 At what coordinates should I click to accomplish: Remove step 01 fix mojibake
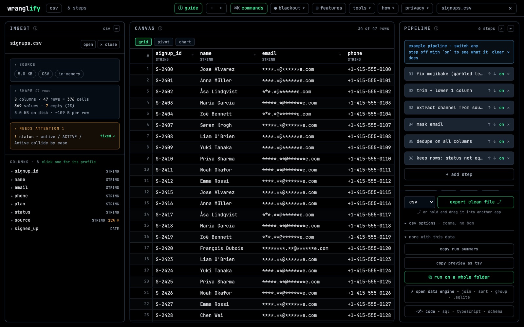(508, 74)
